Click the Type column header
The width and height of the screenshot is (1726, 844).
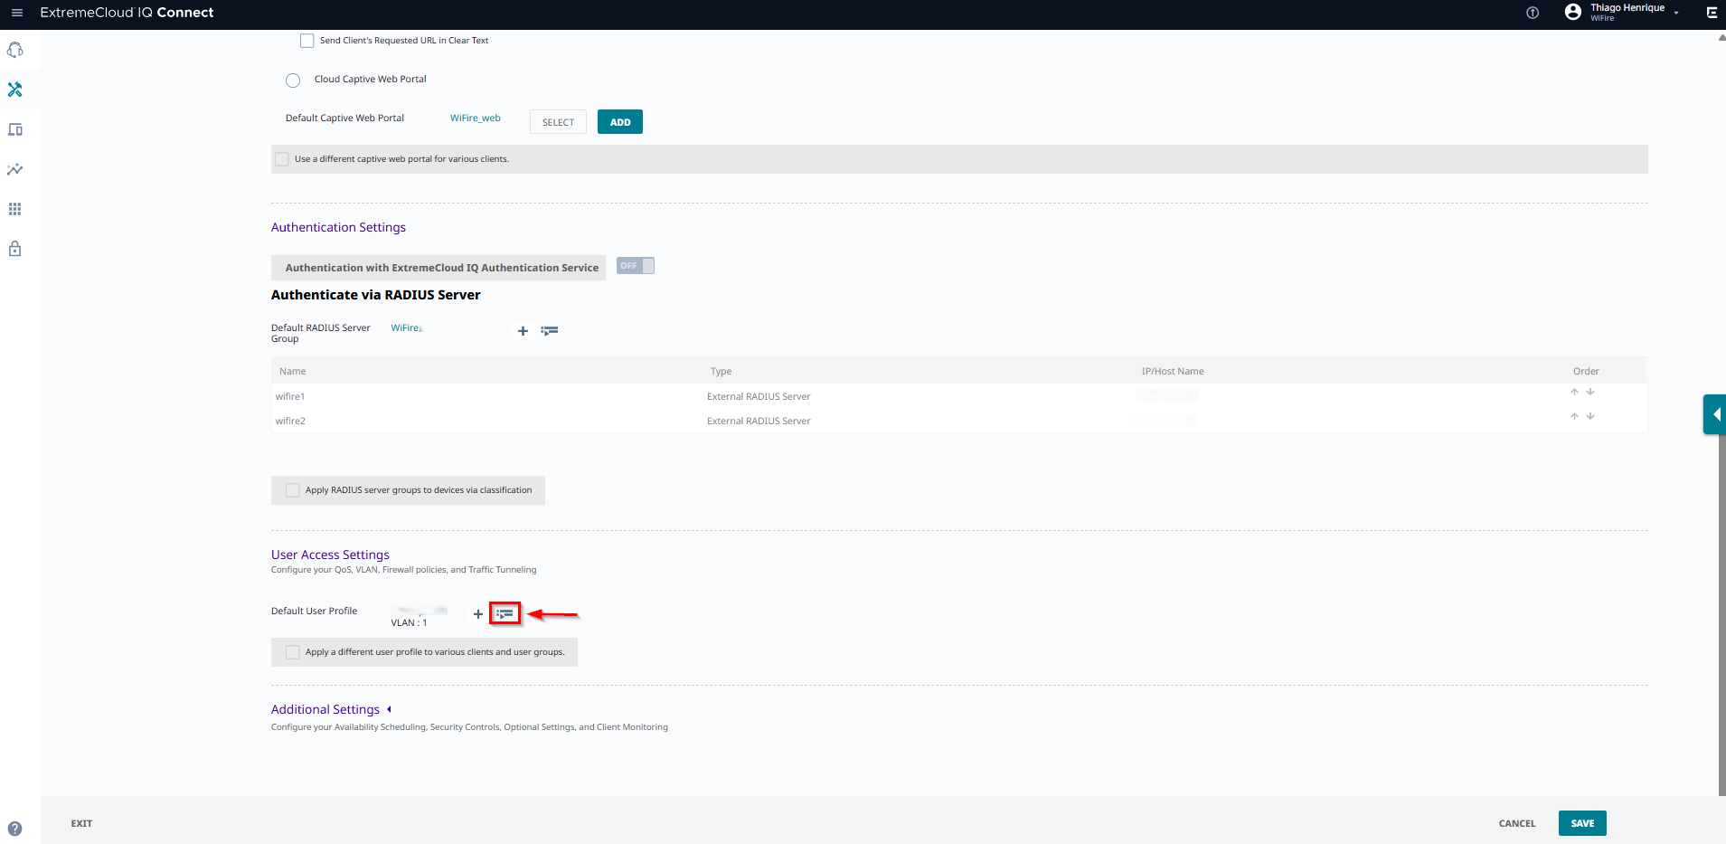[x=722, y=372]
